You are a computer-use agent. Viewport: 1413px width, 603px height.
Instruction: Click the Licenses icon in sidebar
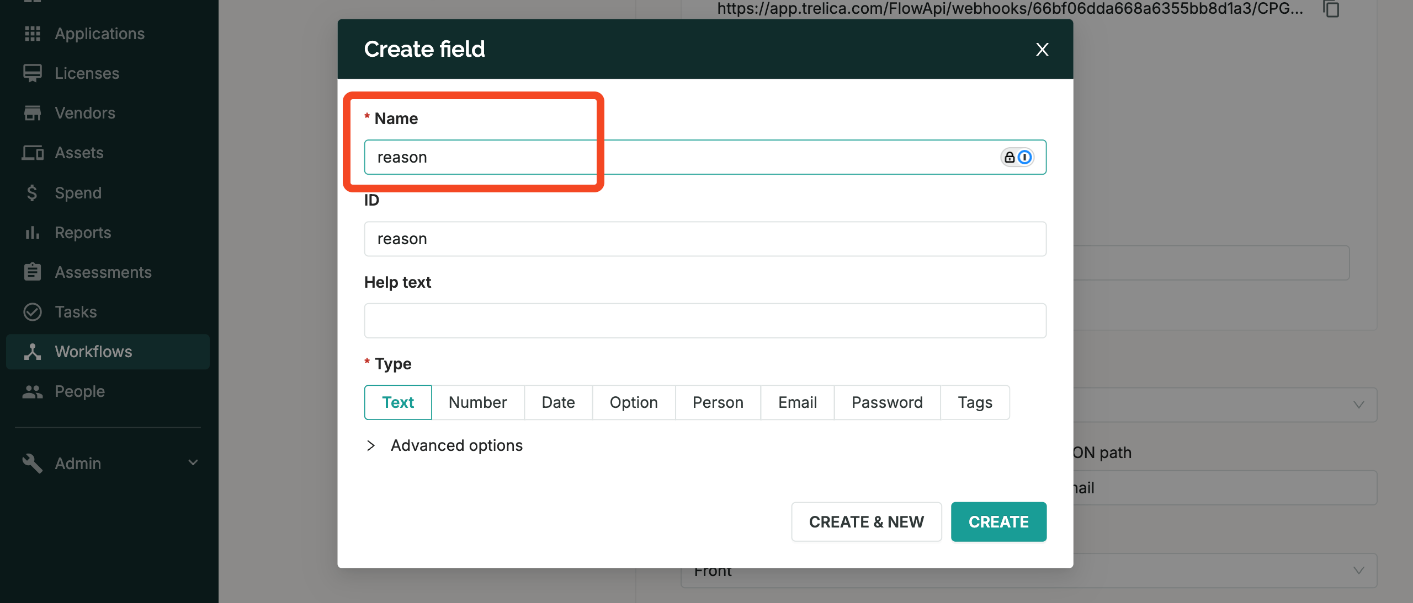pos(33,73)
